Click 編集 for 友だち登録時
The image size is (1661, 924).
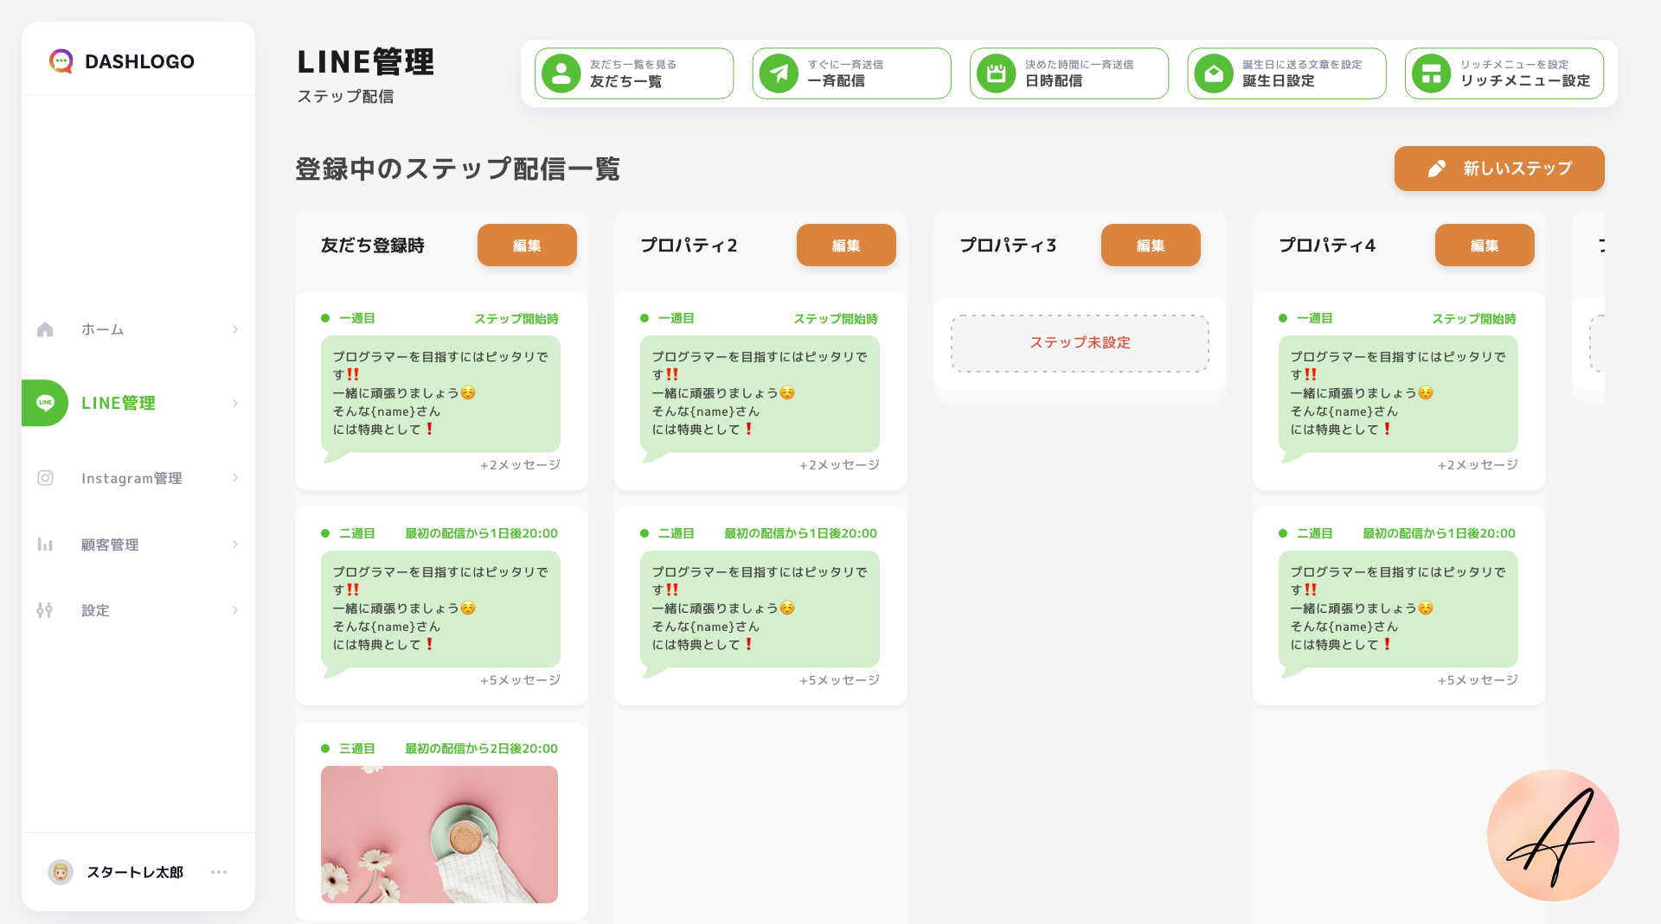(x=527, y=245)
